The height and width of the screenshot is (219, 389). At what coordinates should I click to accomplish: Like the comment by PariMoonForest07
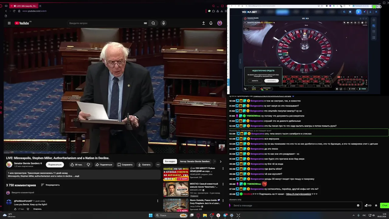click(15, 209)
